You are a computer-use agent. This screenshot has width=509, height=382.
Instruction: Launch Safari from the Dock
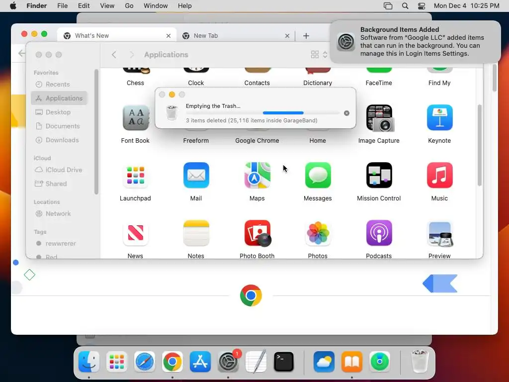point(145,362)
